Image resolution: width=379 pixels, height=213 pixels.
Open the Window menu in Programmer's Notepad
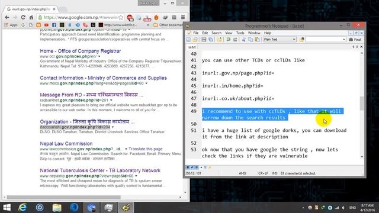[254, 33]
